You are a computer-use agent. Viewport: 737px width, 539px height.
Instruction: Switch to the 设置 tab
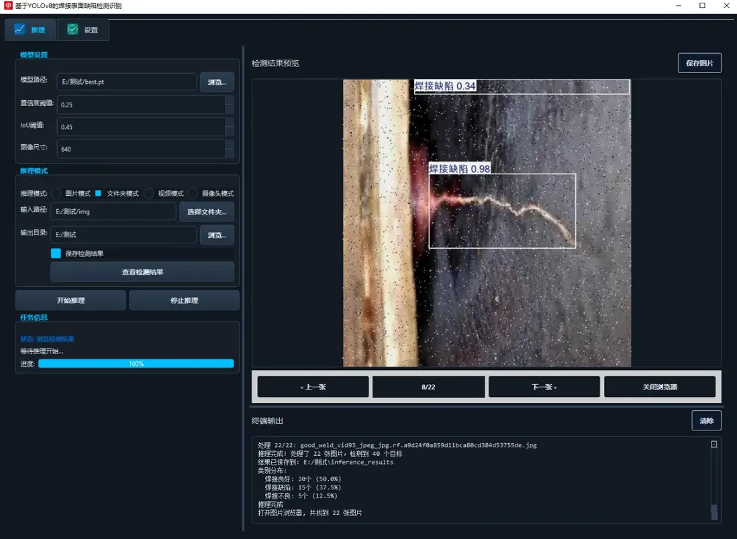83,29
